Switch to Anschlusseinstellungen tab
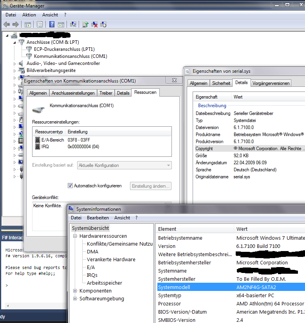Image resolution: width=305 pixels, height=323 pixels. pyautogui.click(x=73, y=93)
